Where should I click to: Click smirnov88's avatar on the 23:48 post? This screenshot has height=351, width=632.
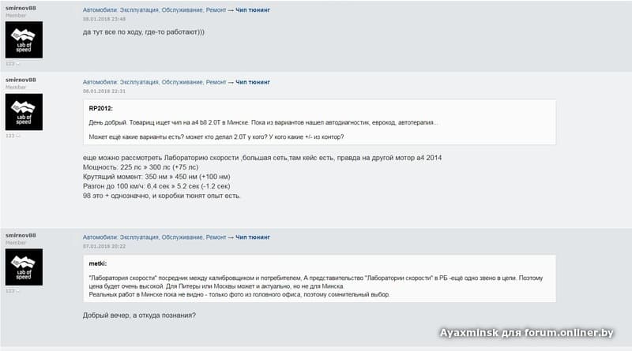(x=24, y=39)
